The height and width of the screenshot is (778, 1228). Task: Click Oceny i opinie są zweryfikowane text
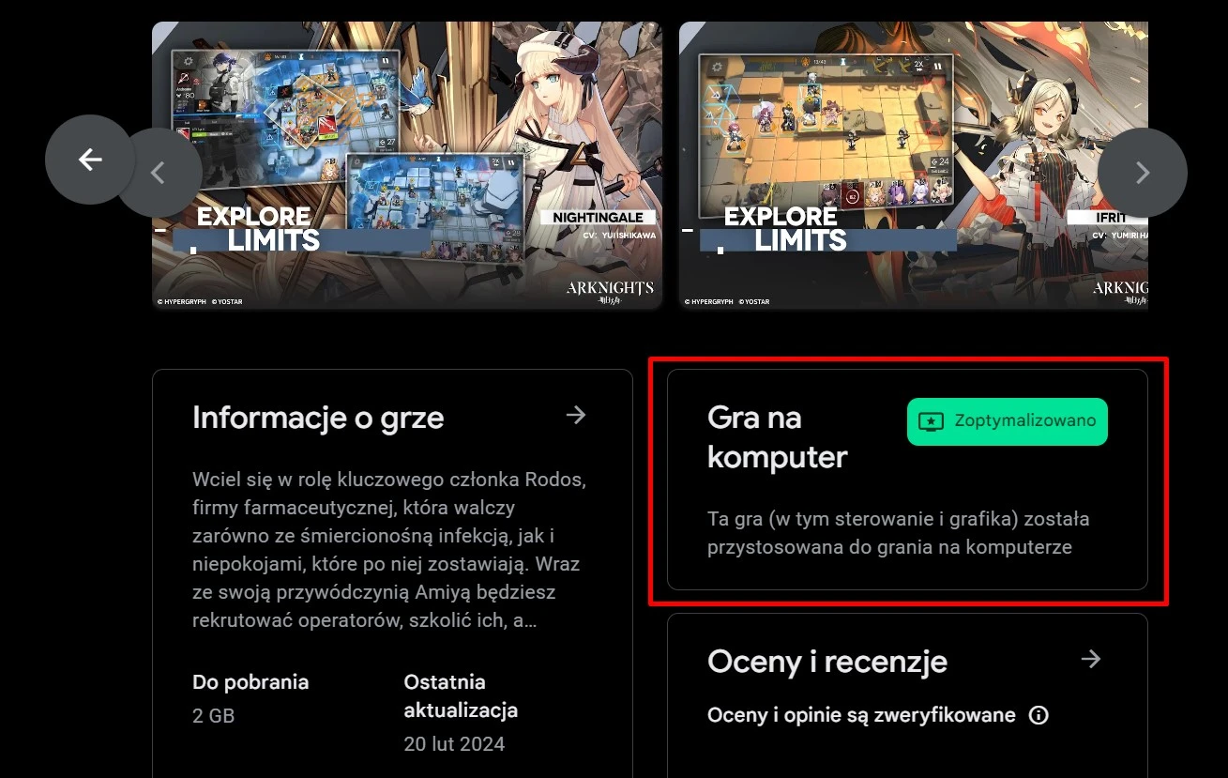[x=861, y=715]
